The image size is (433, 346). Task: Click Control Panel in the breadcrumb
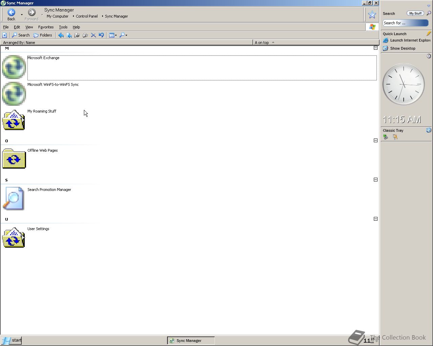(x=87, y=16)
